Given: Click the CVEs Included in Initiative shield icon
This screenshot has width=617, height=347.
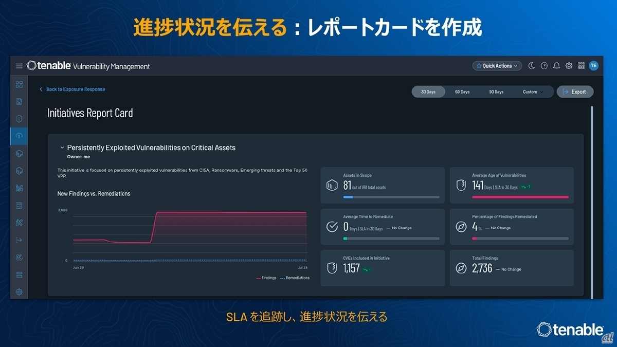Looking at the screenshot, I should point(332,268).
